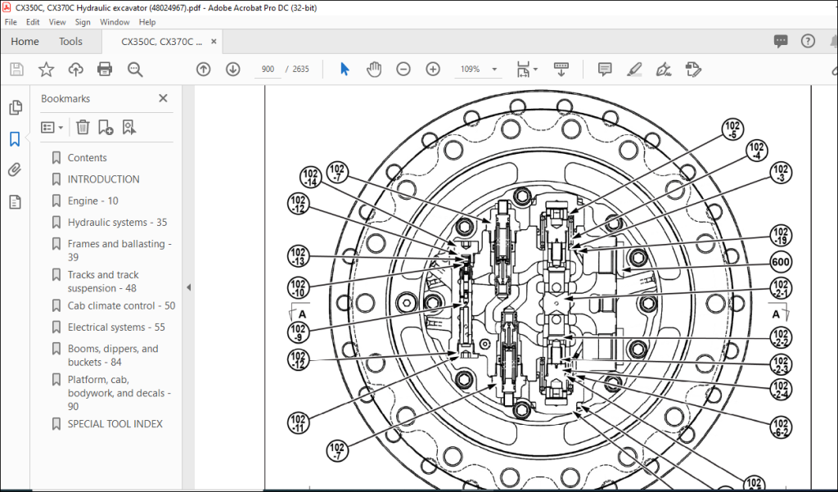The height and width of the screenshot is (492, 838).
Task: Open the Sign pen tool
Action: pos(663,69)
